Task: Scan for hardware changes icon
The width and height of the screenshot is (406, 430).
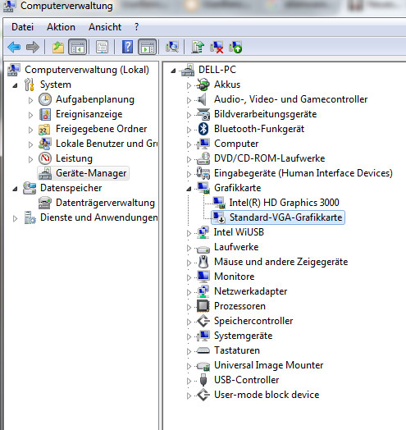Action: 172,47
